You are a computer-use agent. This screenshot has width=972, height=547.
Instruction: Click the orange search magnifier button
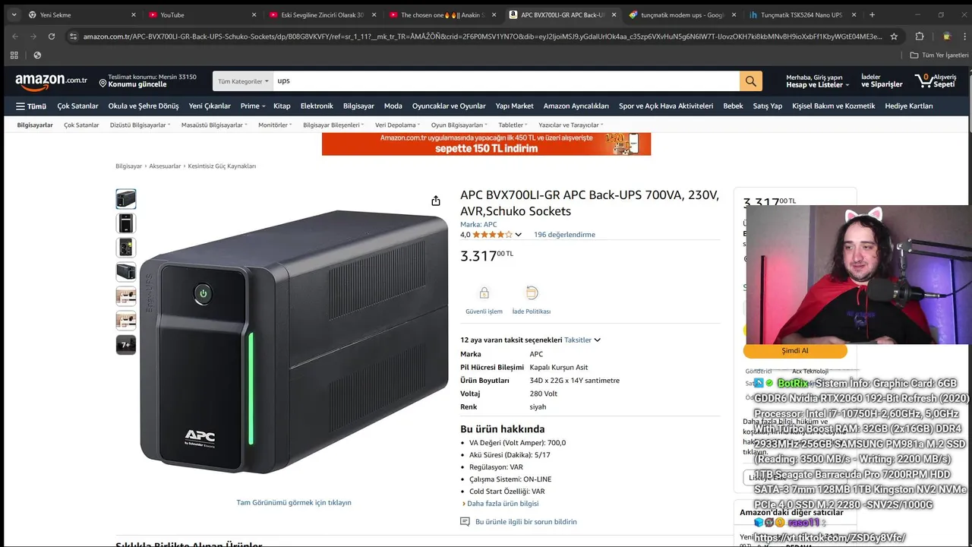point(750,81)
